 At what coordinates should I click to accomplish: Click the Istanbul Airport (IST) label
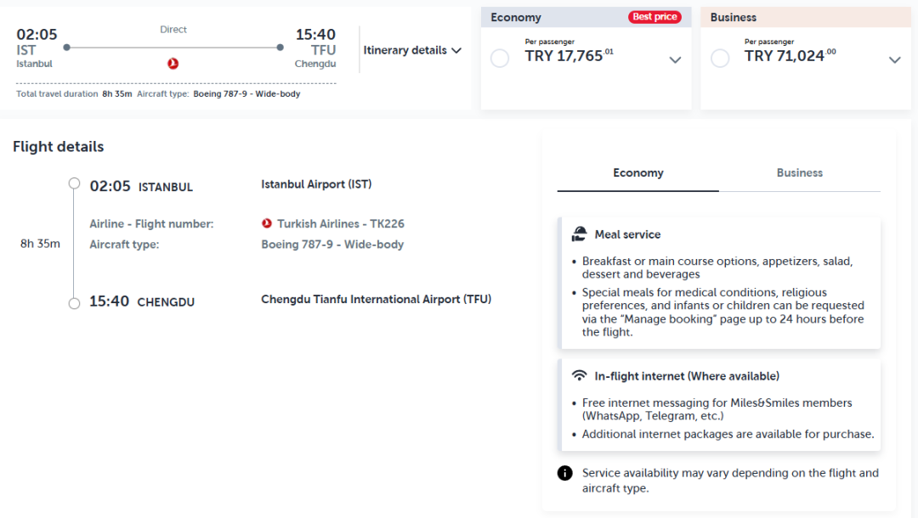(x=316, y=184)
